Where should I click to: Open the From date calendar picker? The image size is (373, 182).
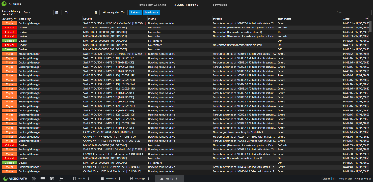pyautogui.click(x=57, y=12)
